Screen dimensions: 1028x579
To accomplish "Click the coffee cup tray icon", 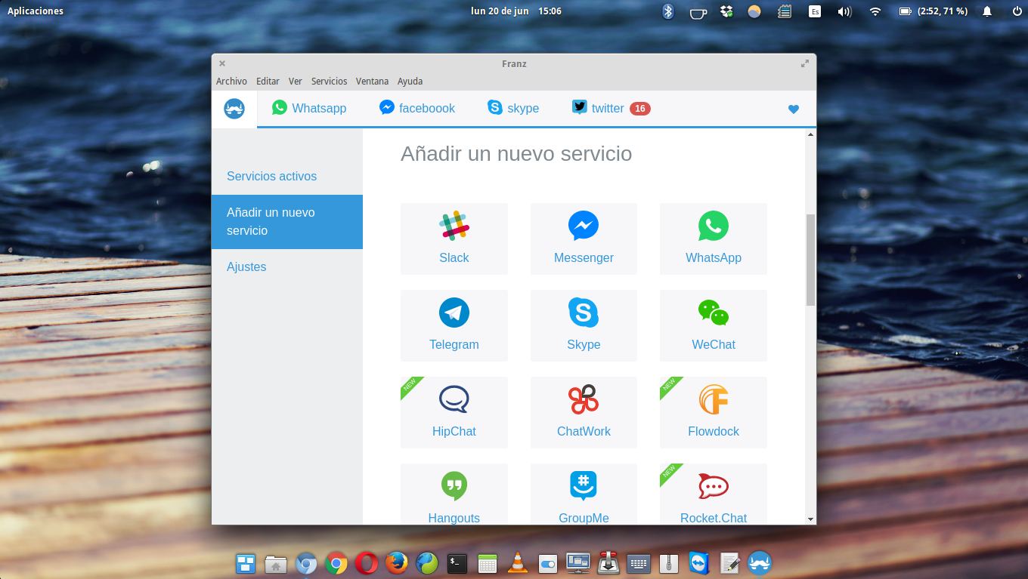I will pyautogui.click(x=698, y=11).
